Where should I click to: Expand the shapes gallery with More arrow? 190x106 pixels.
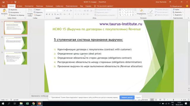135,15
